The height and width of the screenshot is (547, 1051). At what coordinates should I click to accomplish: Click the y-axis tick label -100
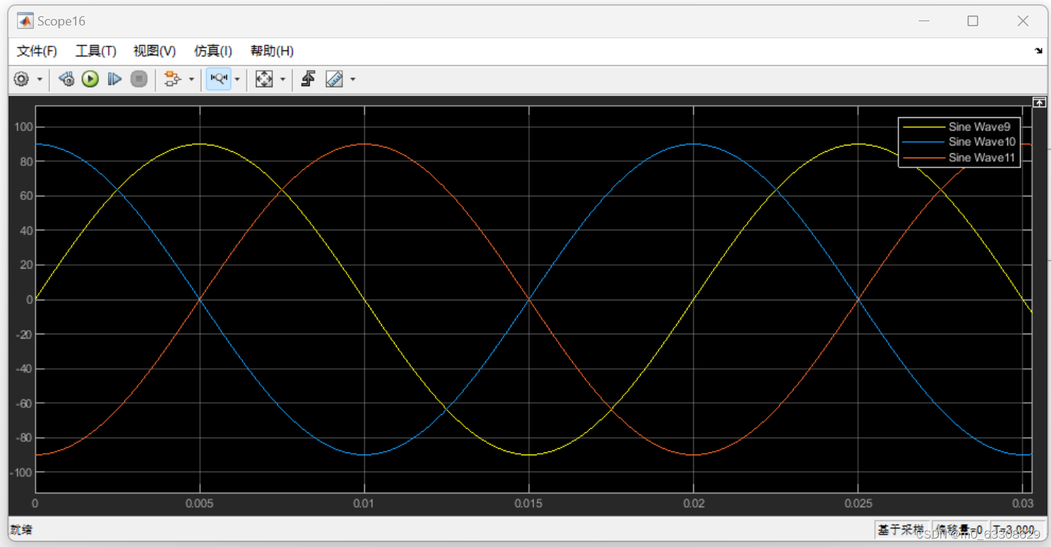[x=21, y=472]
